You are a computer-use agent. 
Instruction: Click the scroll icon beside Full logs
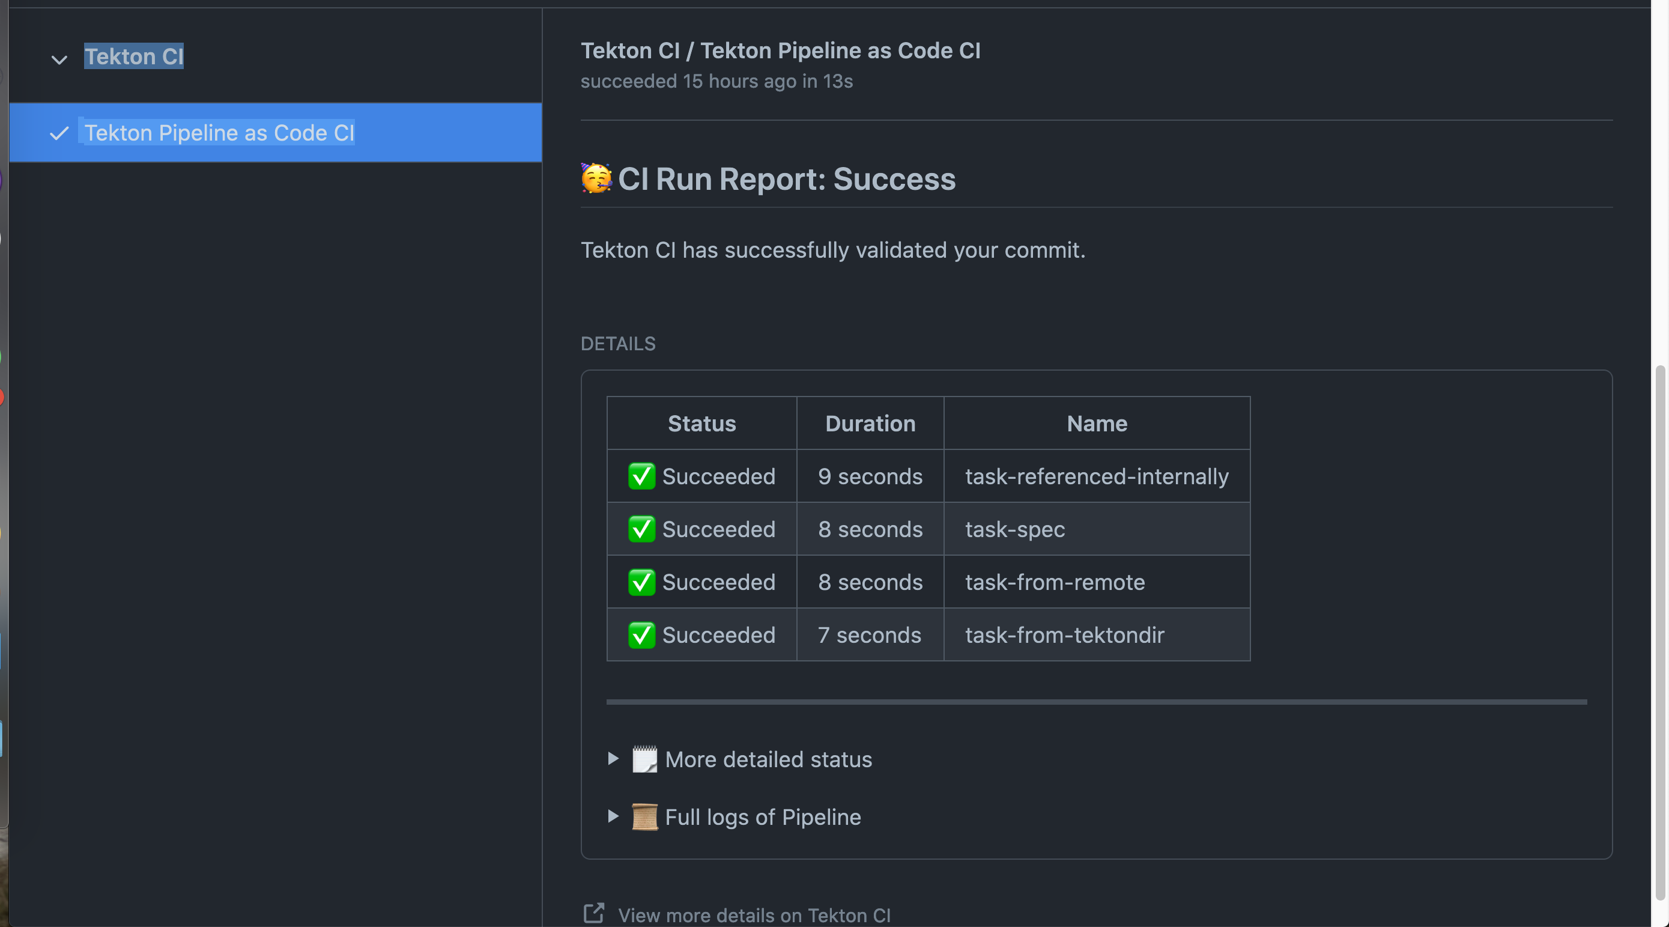(x=644, y=817)
